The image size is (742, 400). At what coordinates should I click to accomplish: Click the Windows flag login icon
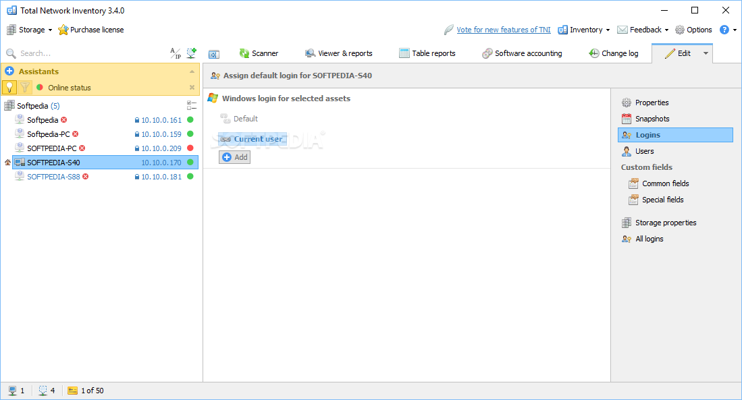pyautogui.click(x=213, y=98)
